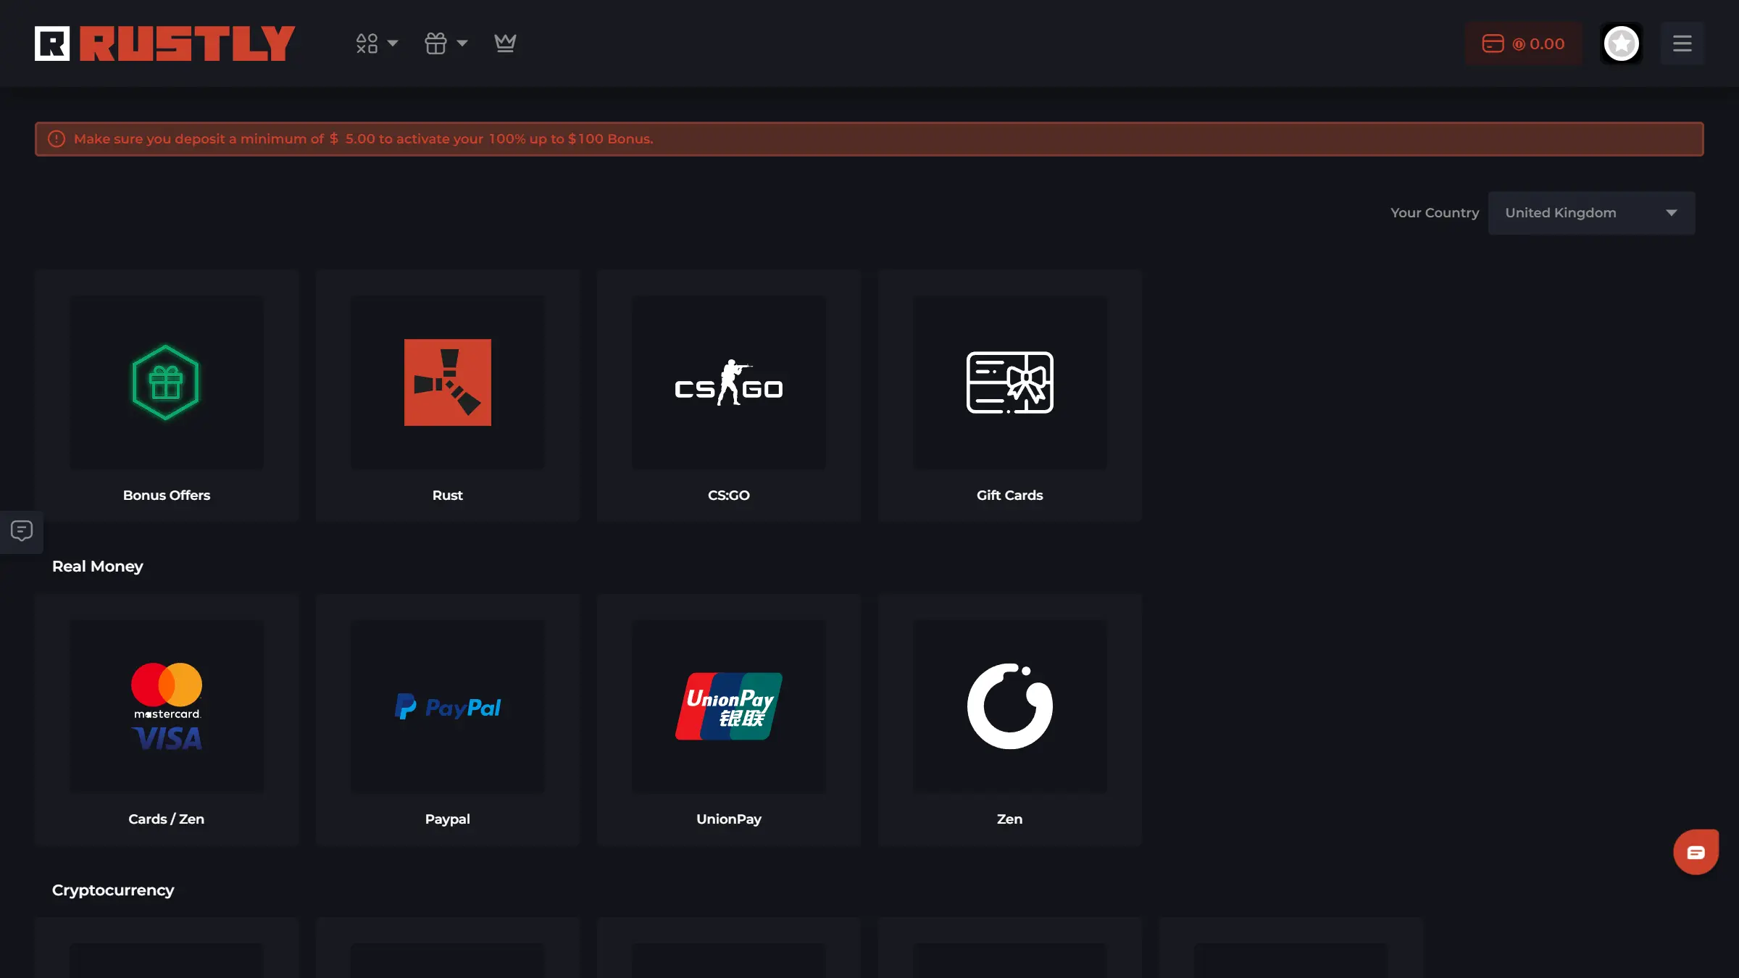This screenshot has width=1739, height=978.
Task: Click the Gift Cards label
Action: click(x=1009, y=495)
